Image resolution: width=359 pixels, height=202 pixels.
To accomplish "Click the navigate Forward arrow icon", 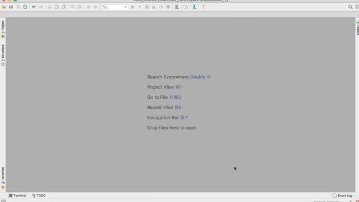I will click(x=95, y=7).
